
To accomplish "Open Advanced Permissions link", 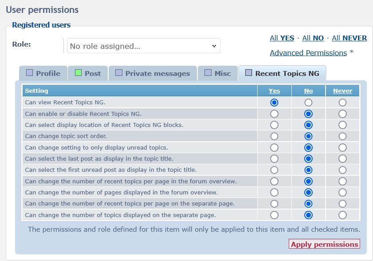I will 308,53.
